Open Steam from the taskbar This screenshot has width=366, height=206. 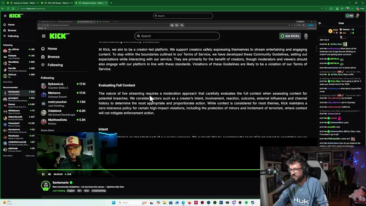252,203
